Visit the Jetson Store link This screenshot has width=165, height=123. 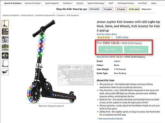coord(107,34)
